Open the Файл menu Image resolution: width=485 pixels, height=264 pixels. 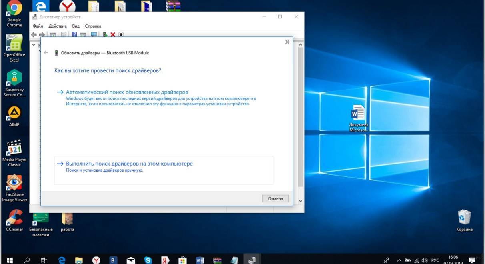[38, 26]
